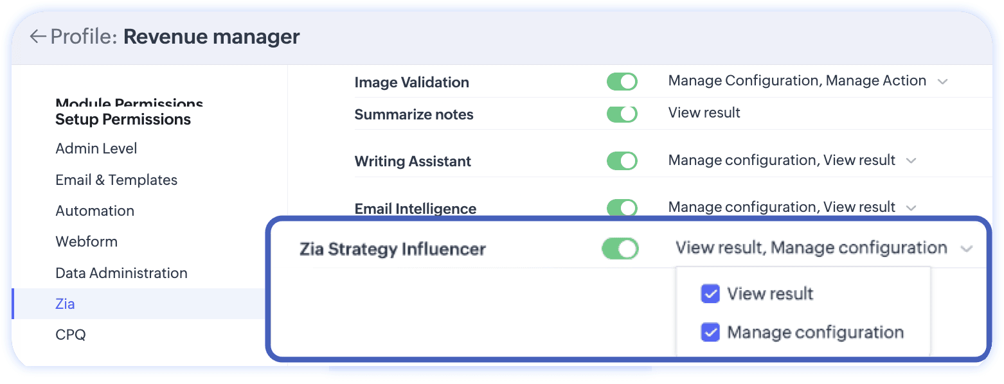
Task: Collapse Zia Strategy Influencer dropdown chevron
Action: [x=967, y=249]
